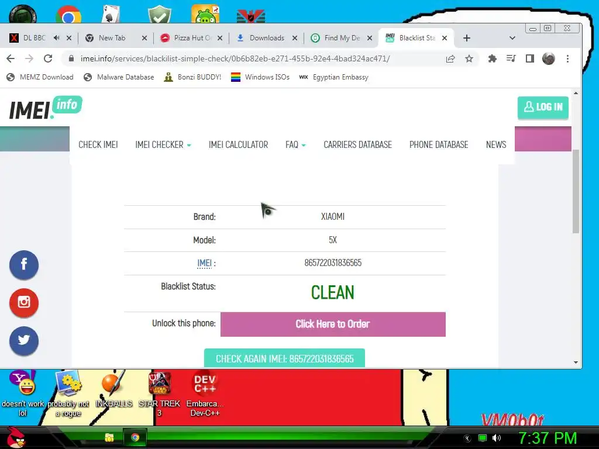This screenshot has width=599, height=449.
Task: Open the Facebook share button
Action: (x=23, y=265)
